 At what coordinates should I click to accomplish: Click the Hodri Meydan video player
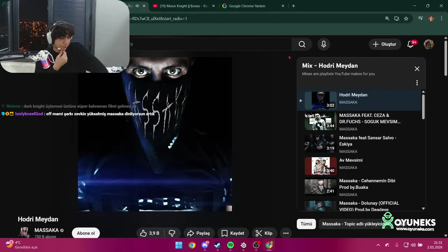pyautogui.click(x=155, y=134)
